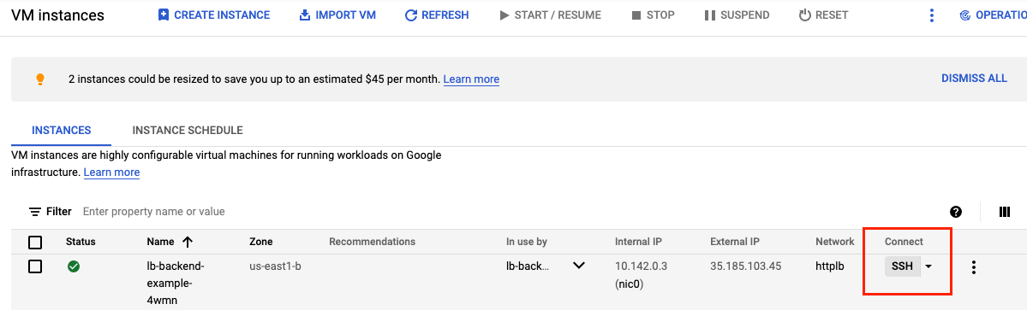The height and width of the screenshot is (310, 1027).
Task: Click the Import VM download icon
Action: pos(305,15)
